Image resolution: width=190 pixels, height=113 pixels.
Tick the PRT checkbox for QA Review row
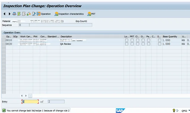pos(132,44)
